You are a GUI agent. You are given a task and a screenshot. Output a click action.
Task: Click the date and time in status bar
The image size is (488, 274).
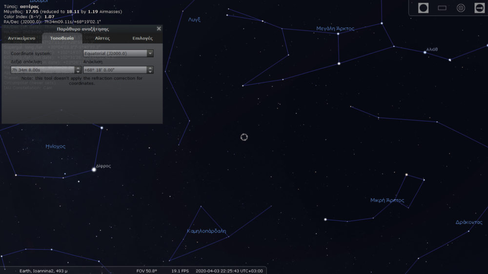tap(229, 271)
